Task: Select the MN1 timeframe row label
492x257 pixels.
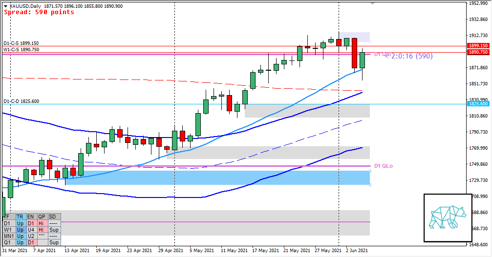Action: [8, 236]
